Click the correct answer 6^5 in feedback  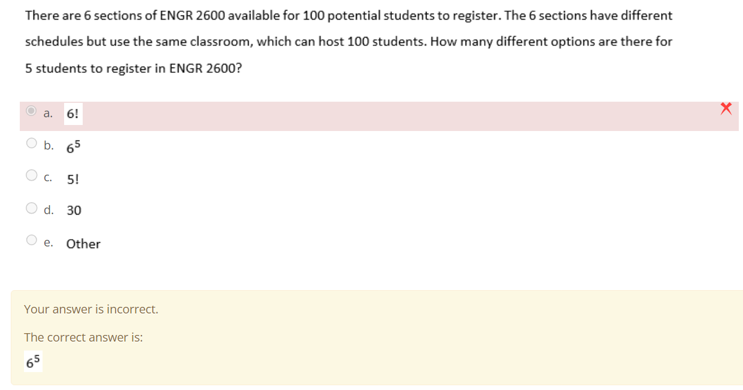[33, 360]
